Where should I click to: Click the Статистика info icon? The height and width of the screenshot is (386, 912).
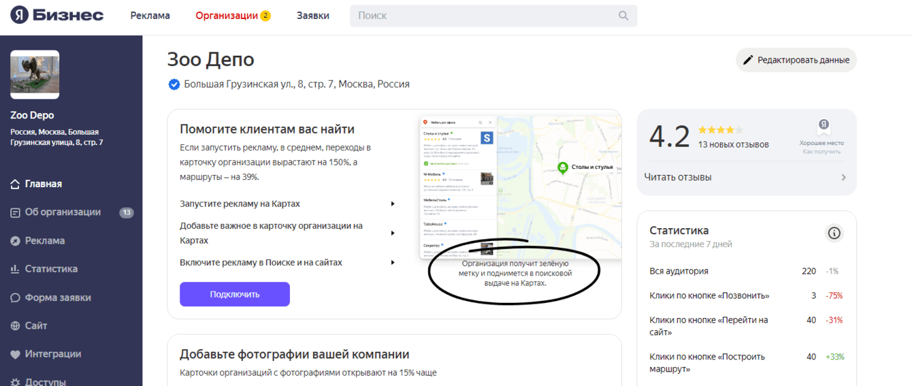pos(834,233)
